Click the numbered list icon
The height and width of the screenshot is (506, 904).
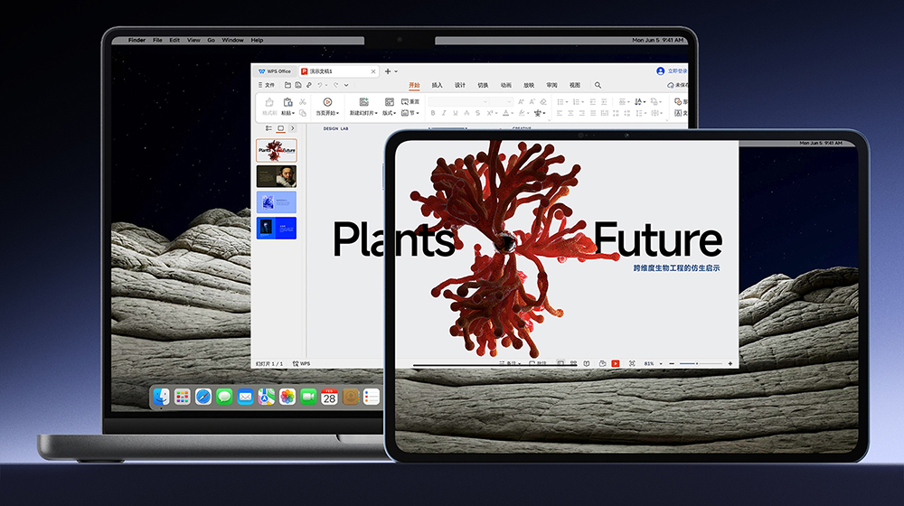coord(577,102)
